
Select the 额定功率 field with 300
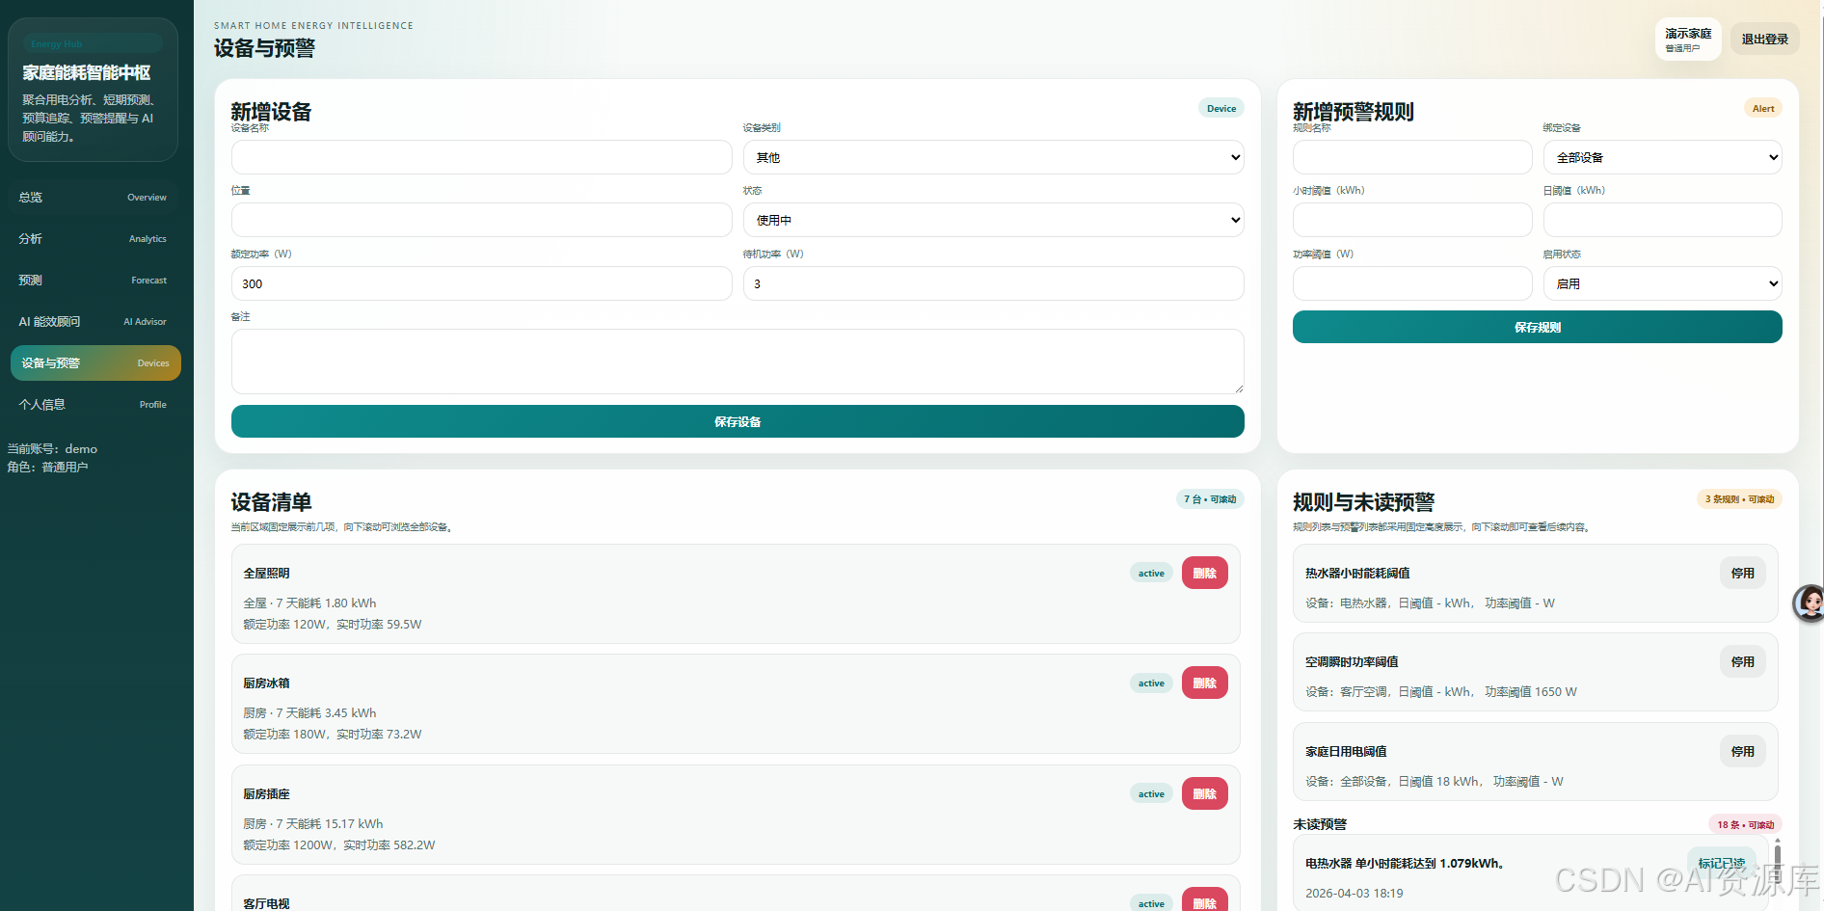[481, 283]
